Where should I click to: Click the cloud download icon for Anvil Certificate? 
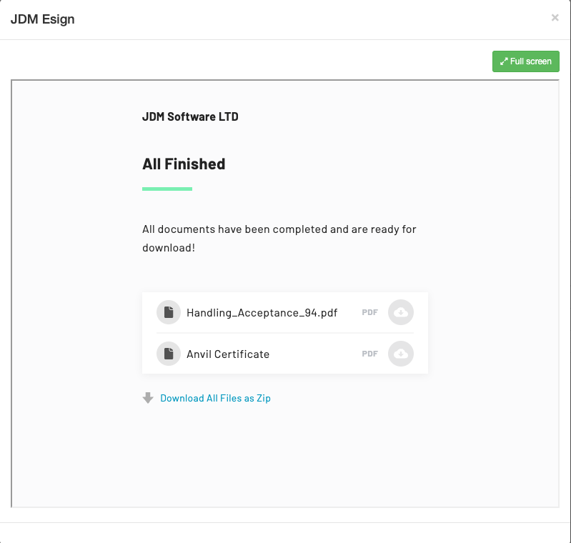(400, 354)
